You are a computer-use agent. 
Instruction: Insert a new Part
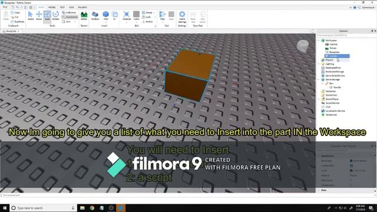pyautogui.click(x=106, y=16)
